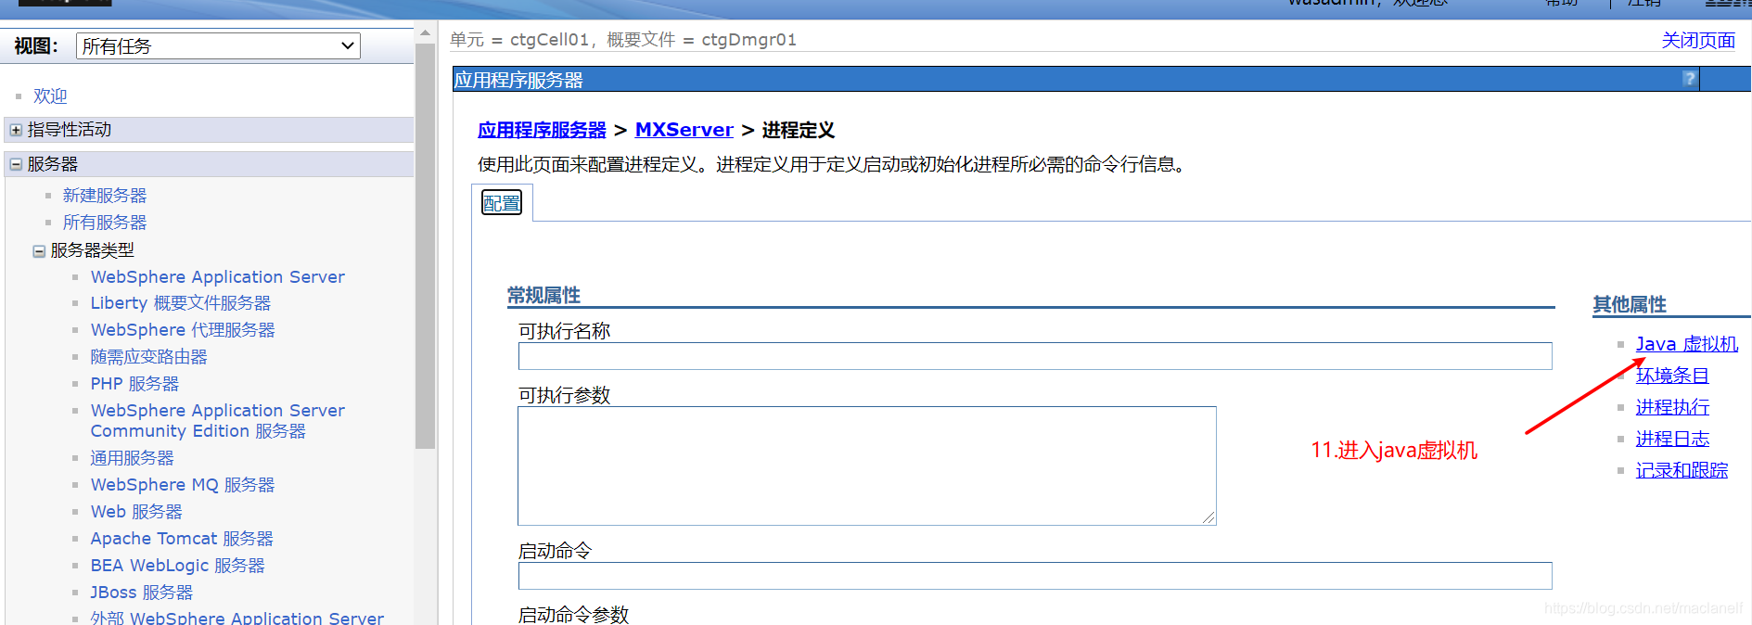Viewport: 1752px width, 625px height.
Task: Open 进程执行 link
Action: point(1672,407)
